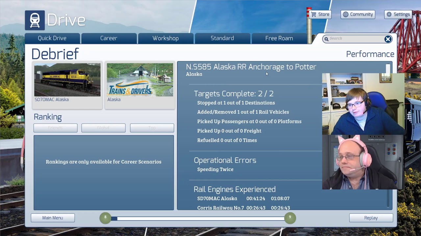This screenshot has width=421, height=236.
Task: Select the Alaska Trains & Drivers route thumbnail
Action: pyautogui.click(x=140, y=85)
